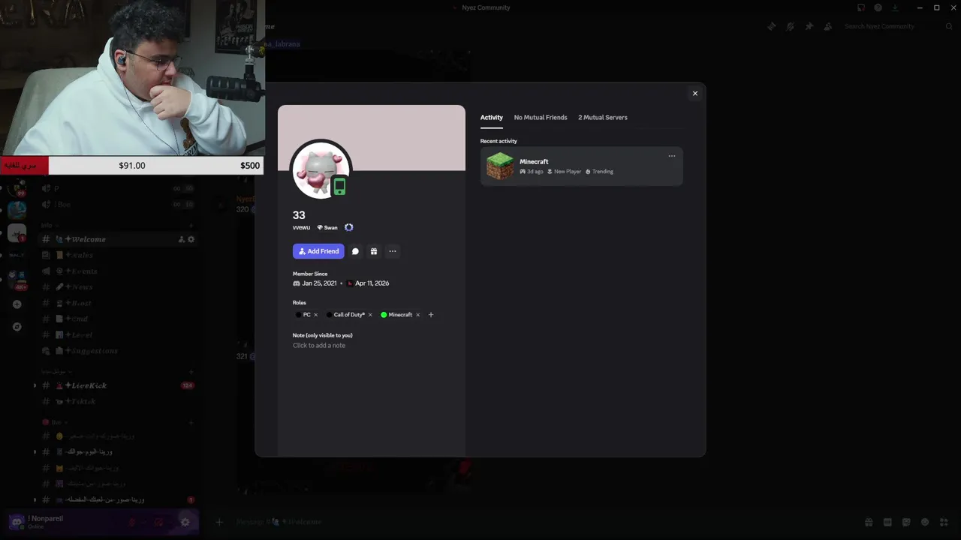Open the emoji picker in message bar

(x=925, y=522)
